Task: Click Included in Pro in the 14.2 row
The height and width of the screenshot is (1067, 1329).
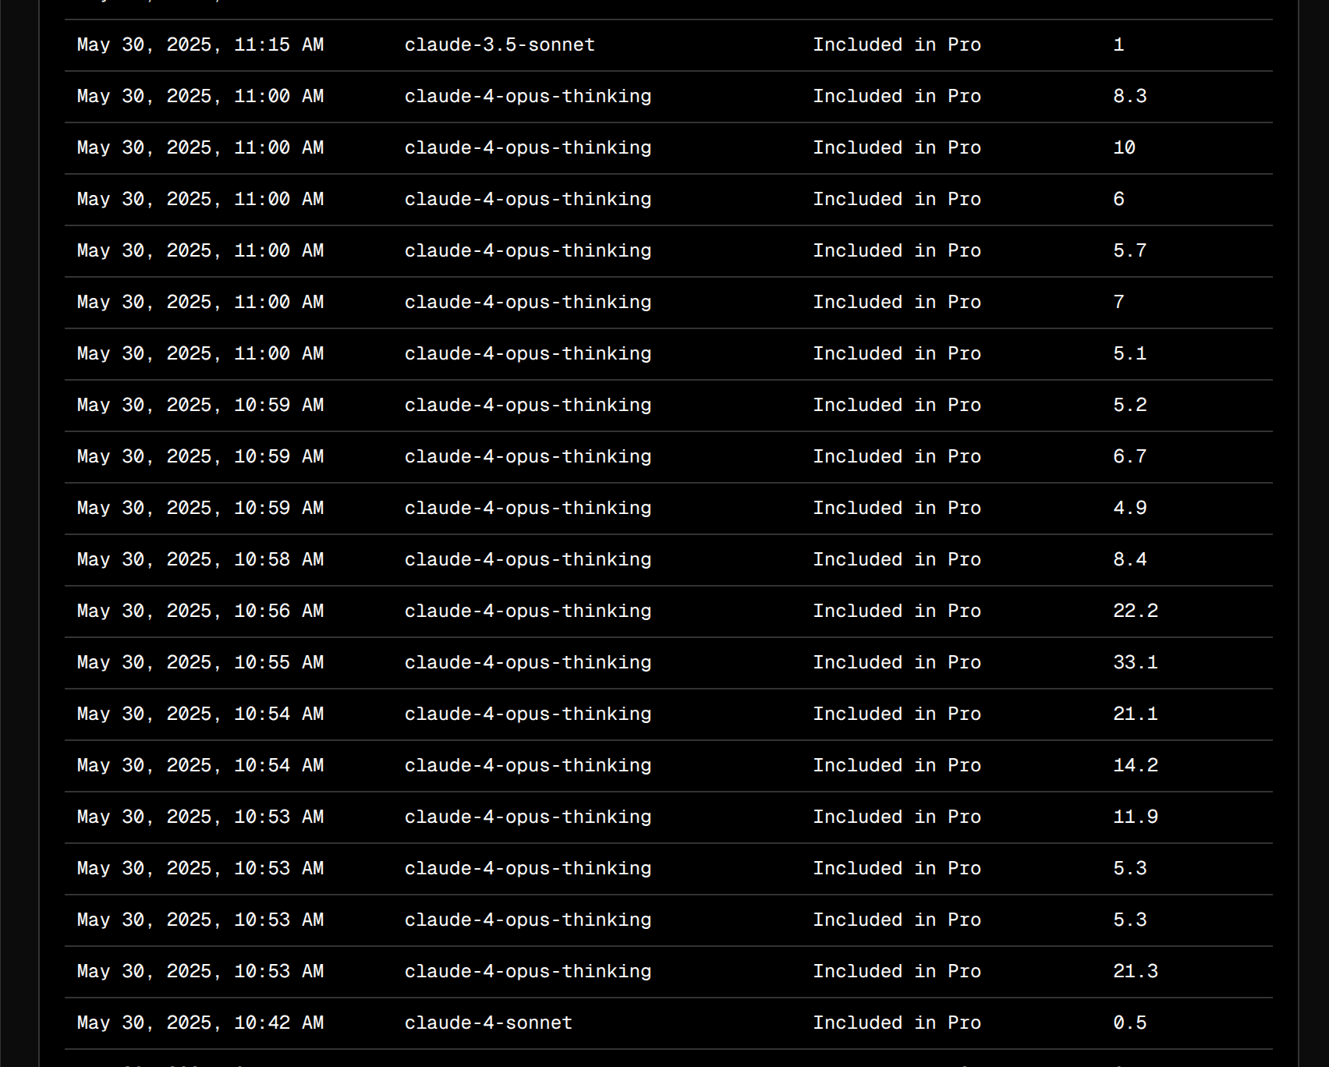Action: 897,766
